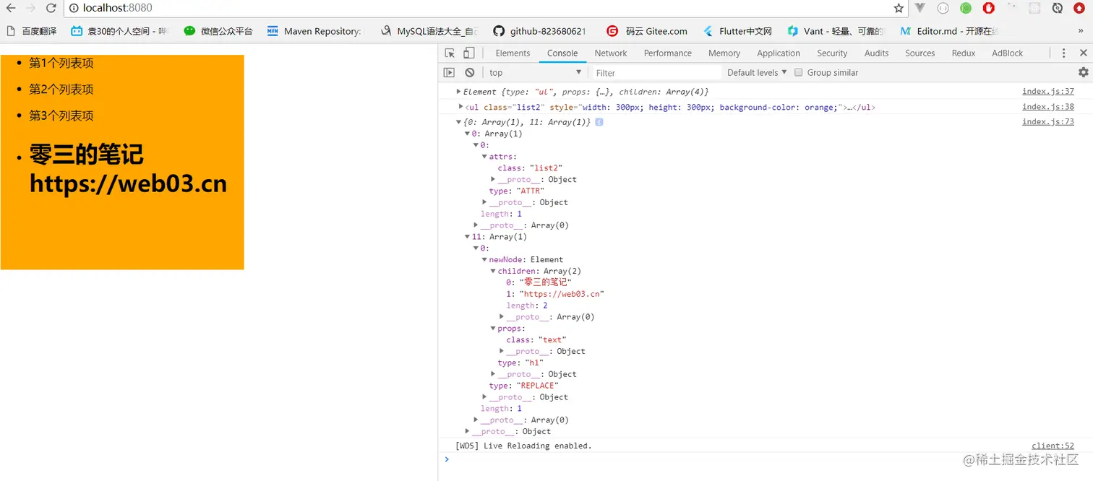This screenshot has width=1093, height=481.
Task: Collapse the children: Array(2) property
Action: point(493,272)
